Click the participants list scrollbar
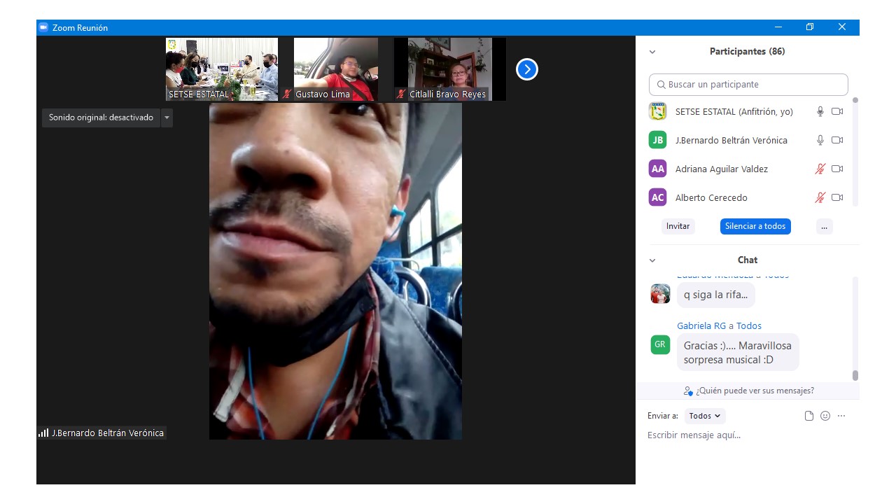 tap(855, 151)
